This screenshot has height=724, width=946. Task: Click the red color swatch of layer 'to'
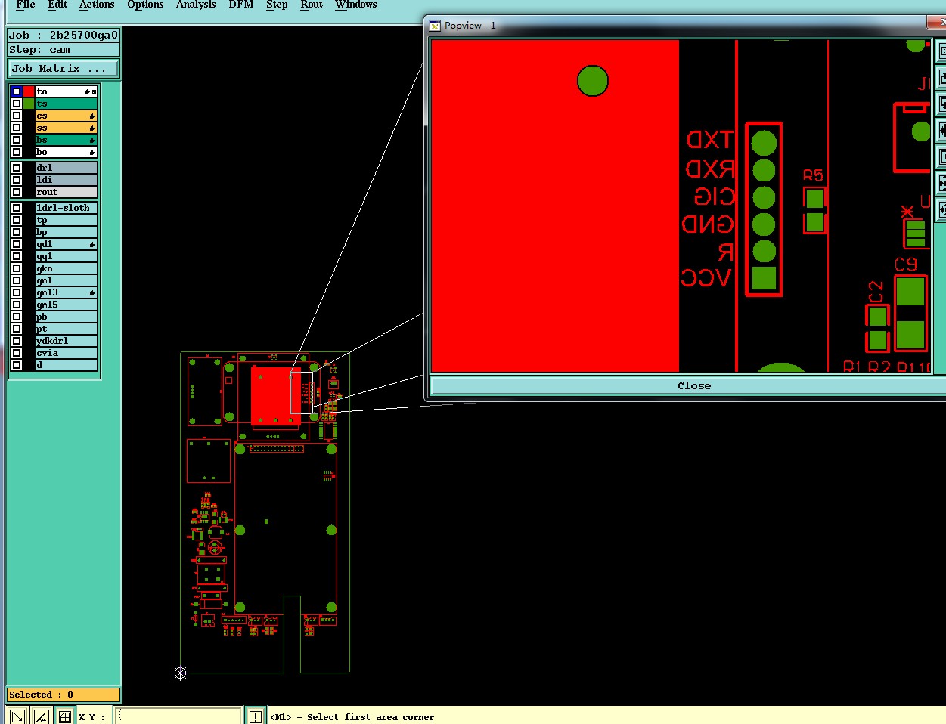pyautogui.click(x=29, y=91)
